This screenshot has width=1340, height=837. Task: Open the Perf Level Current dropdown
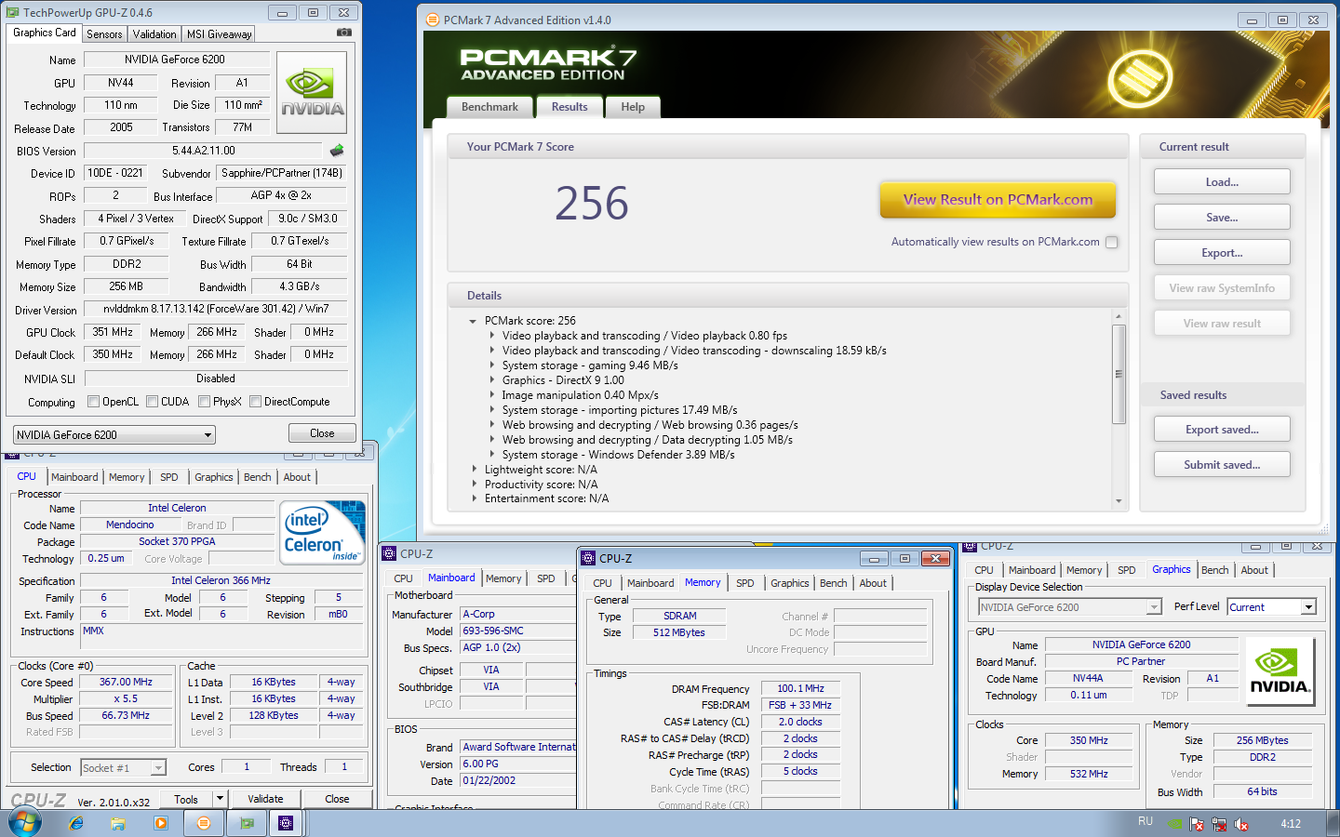[1271, 607]
